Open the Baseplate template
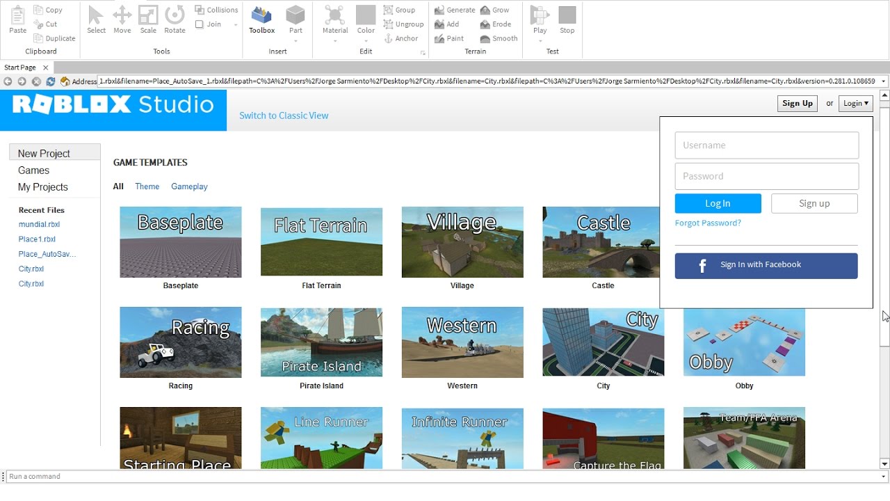 pos(181,242)
